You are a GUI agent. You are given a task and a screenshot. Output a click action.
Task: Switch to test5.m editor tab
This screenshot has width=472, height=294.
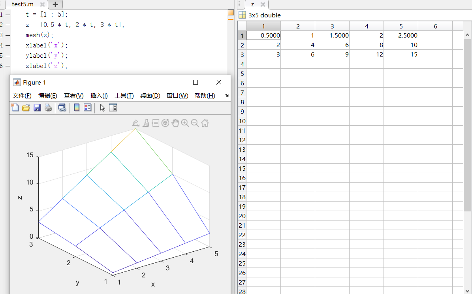[23, 4]
